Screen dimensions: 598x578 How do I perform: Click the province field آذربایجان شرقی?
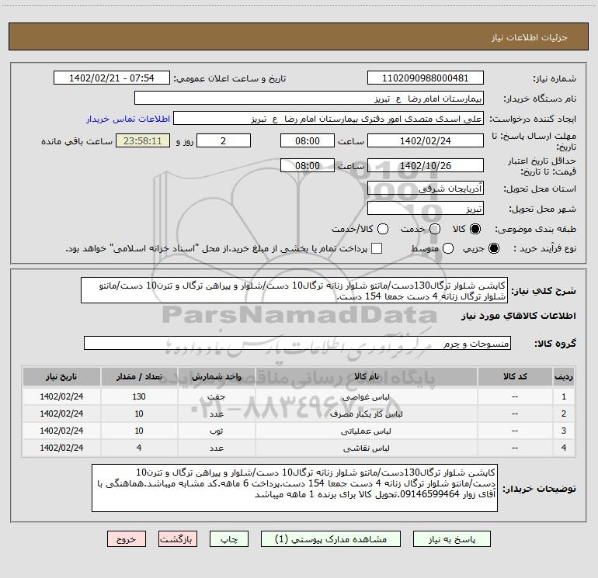[426, 189]
